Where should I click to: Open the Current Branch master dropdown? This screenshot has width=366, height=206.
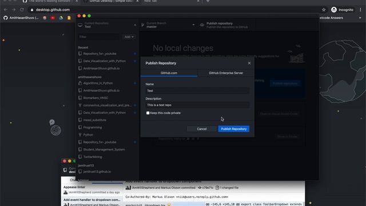(x=168, y=25)
